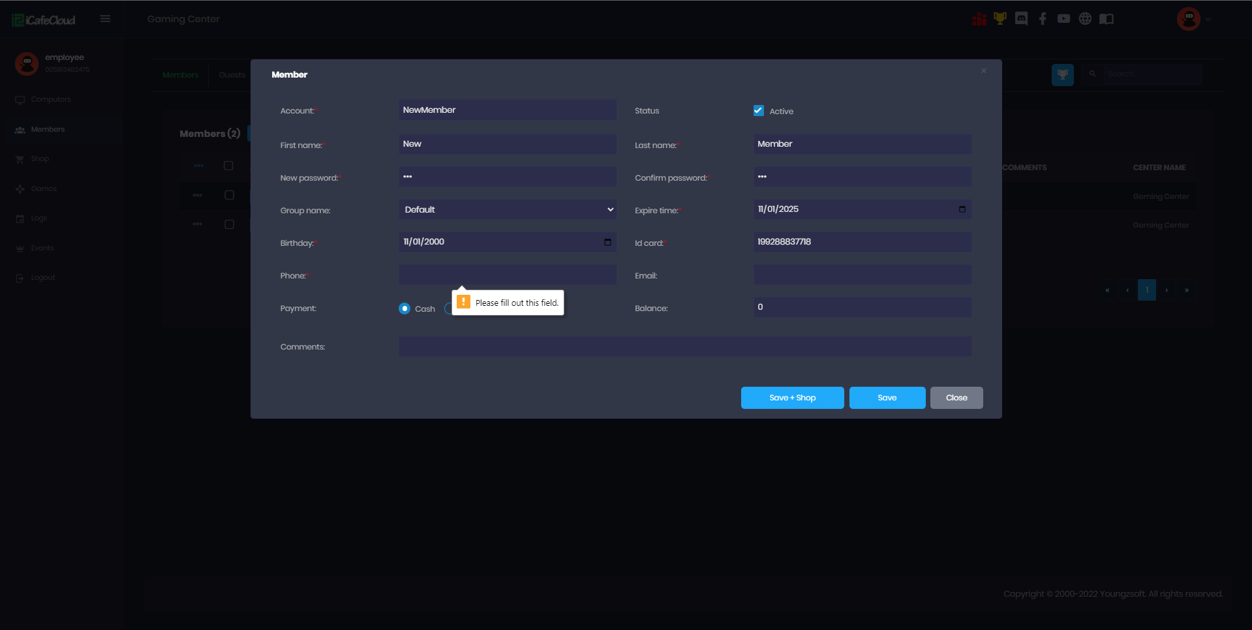Toggle the hamburger sidebar menu icon

click(x=105, y=19)
